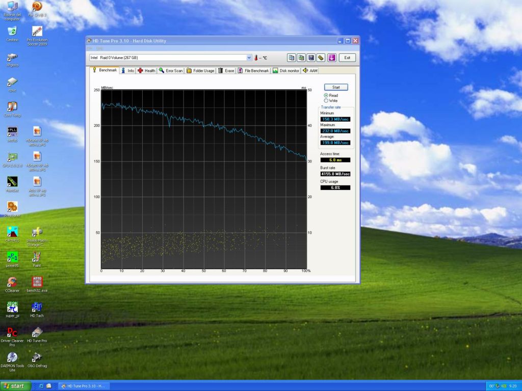Maximize the HD Tune Pro window
Viewport: 522px width, 391px height.
pos(348,41)
